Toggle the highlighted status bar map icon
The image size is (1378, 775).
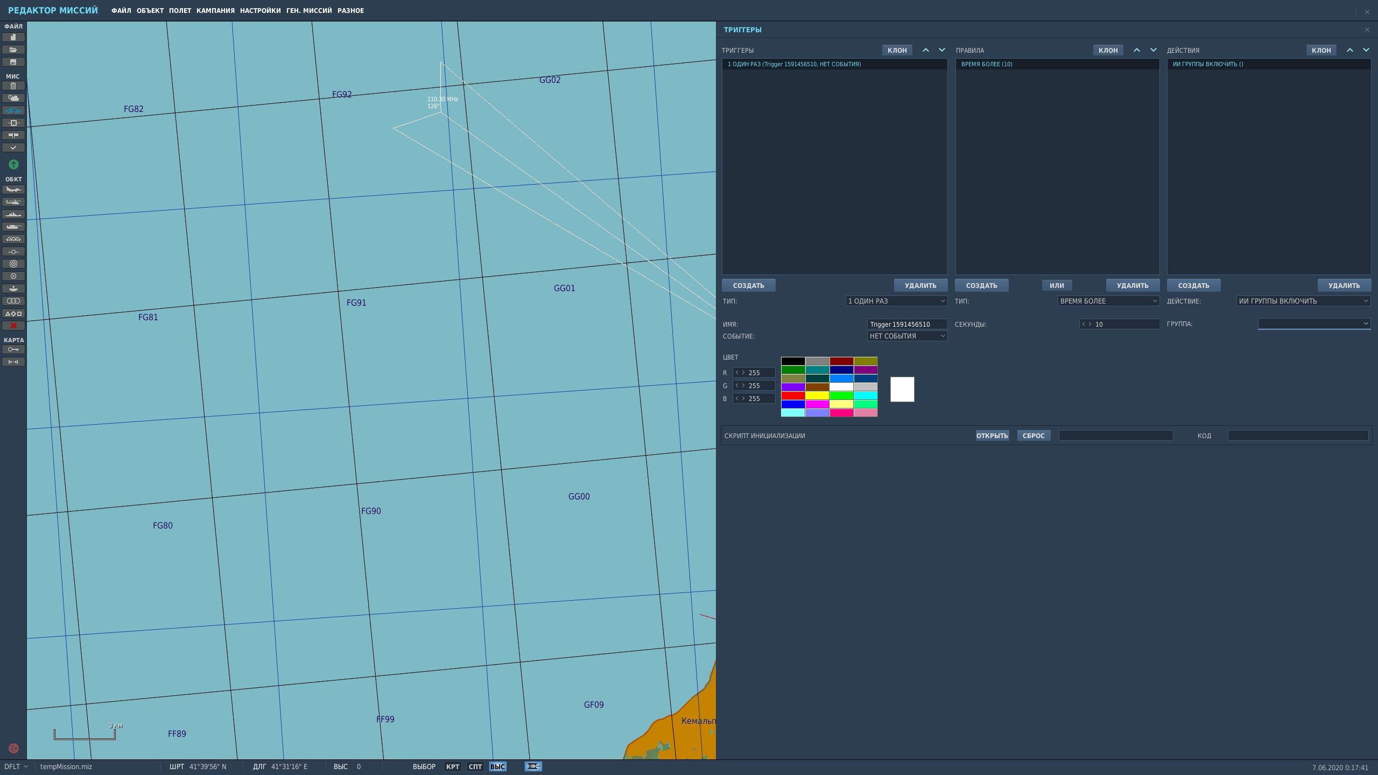533,766
